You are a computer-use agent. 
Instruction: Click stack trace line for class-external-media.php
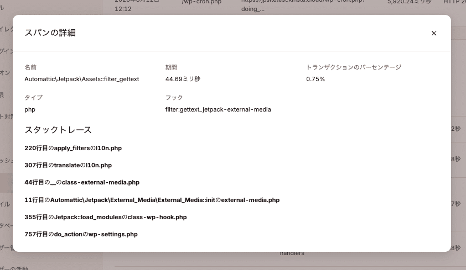coord(82,183)
